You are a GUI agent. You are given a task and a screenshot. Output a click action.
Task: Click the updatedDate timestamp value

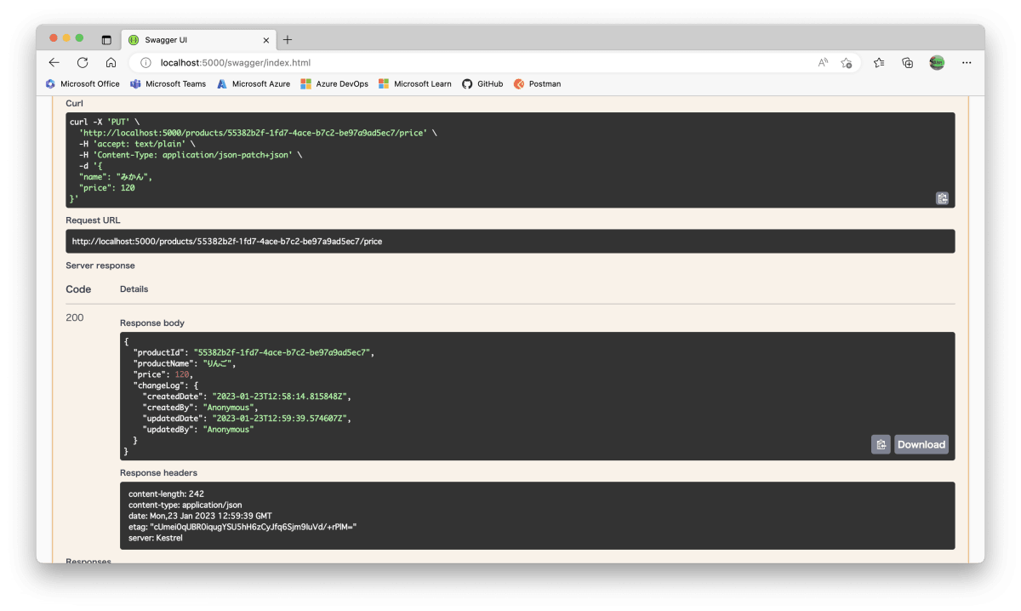pos(281,419)
